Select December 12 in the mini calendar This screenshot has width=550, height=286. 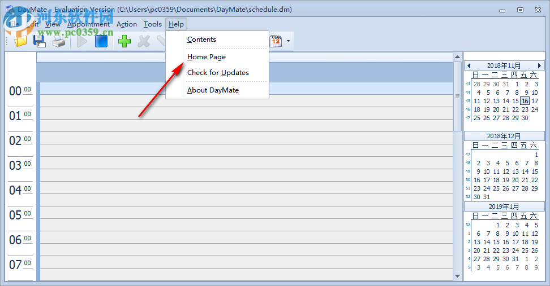point(506,171)
